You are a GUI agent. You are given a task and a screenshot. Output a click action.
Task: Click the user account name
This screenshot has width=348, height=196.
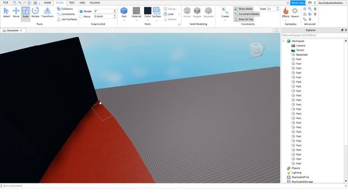point(331,3)
